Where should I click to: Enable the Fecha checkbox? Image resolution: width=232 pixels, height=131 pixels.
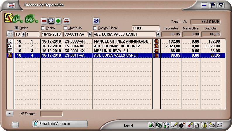coord(43,28)
